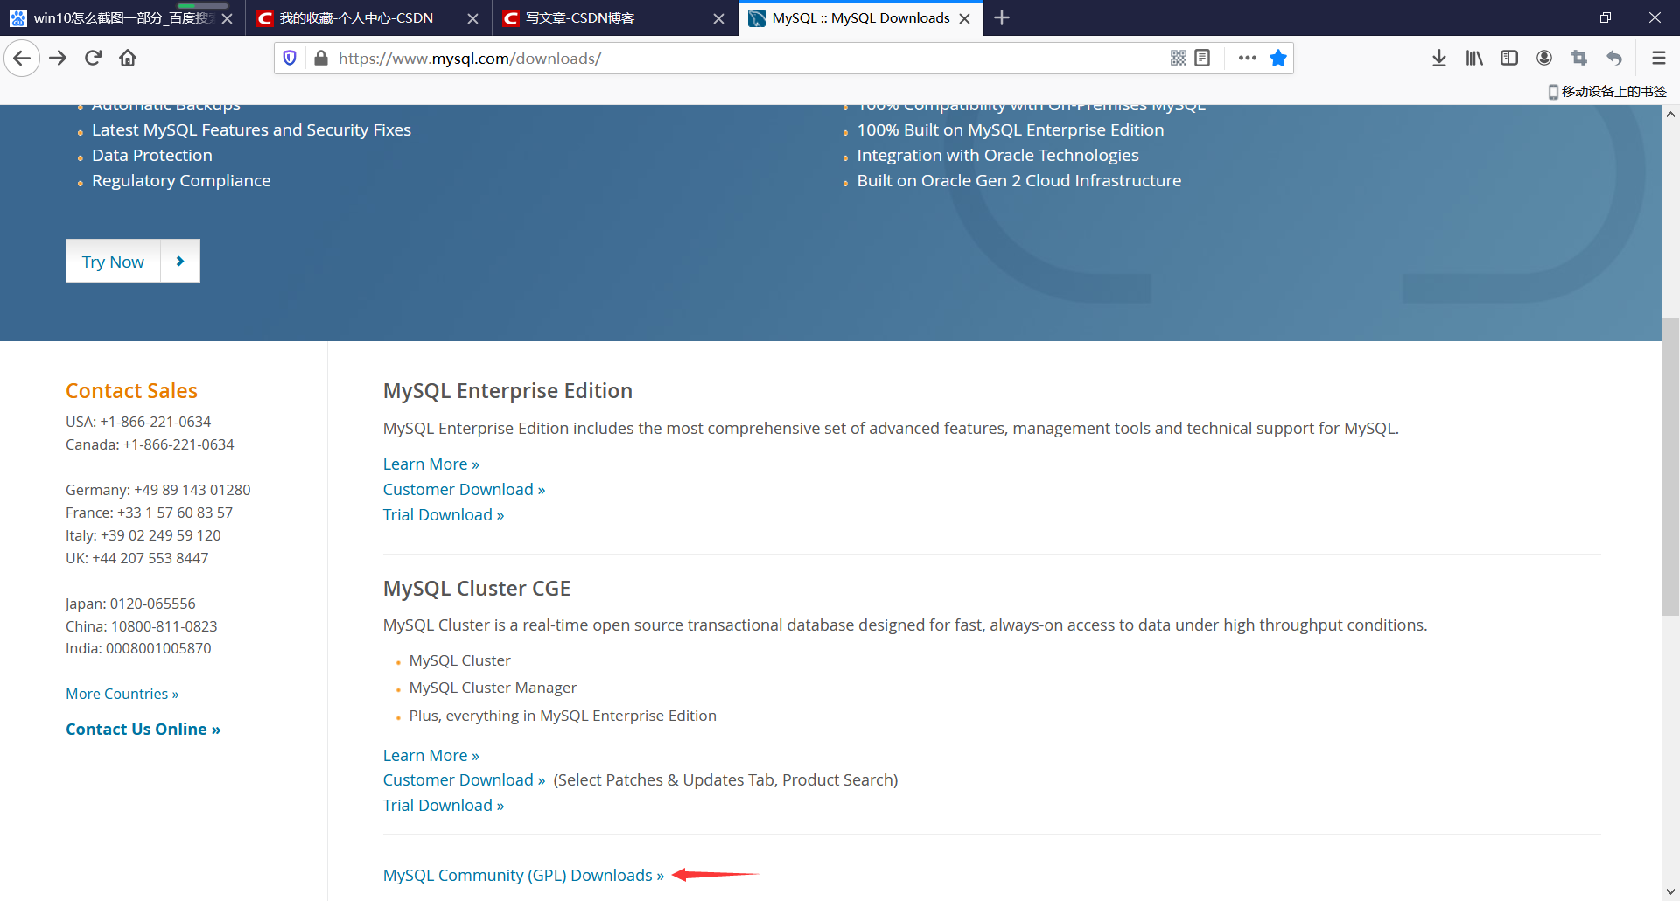Open Cluster CGE Customer Download link
The height and width of the screenshot is (901, 1680).
pyautogui.click(x=464, y=780)
